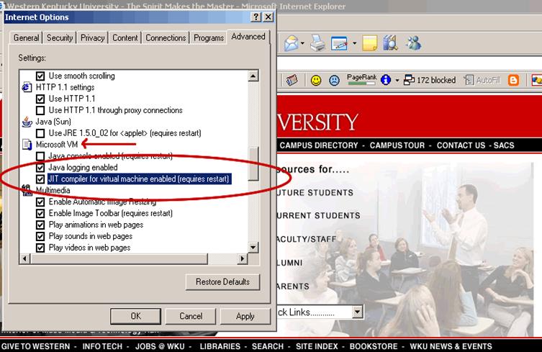Disable Play sounds in web pages
The image size is (542, 352).
(40, 237)
